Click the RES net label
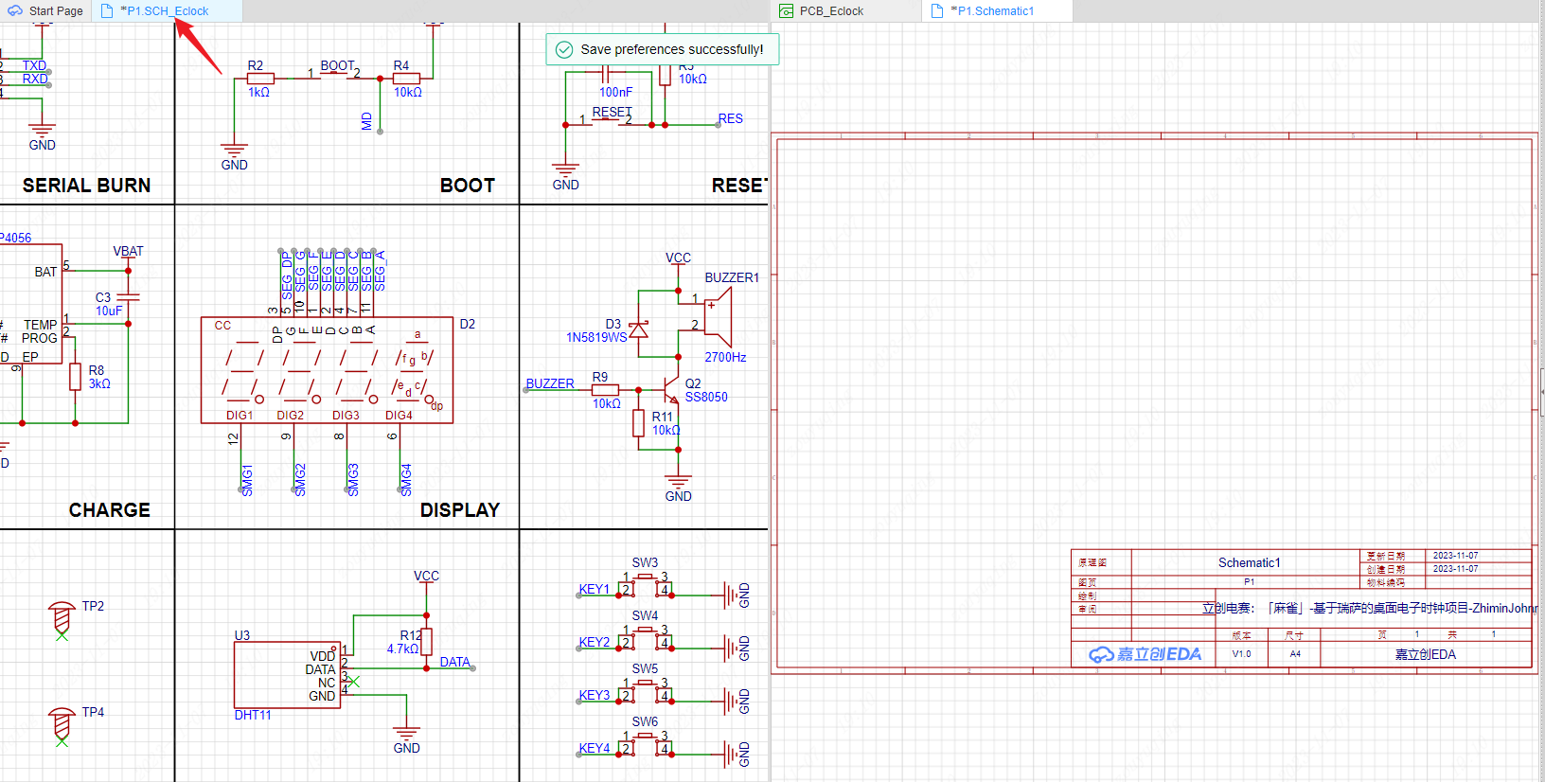 731,118
